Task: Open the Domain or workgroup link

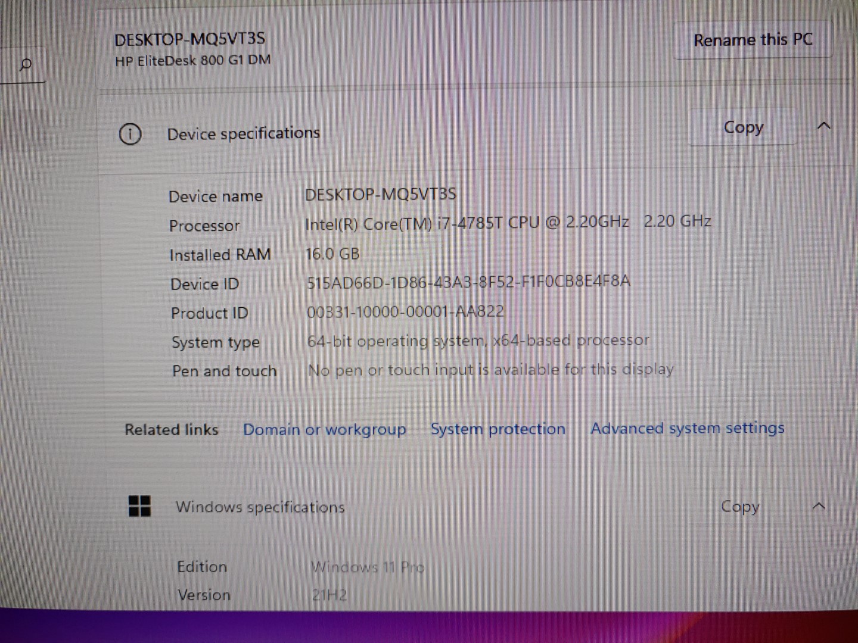Action: pyautogui.click(x=325, y=429)
